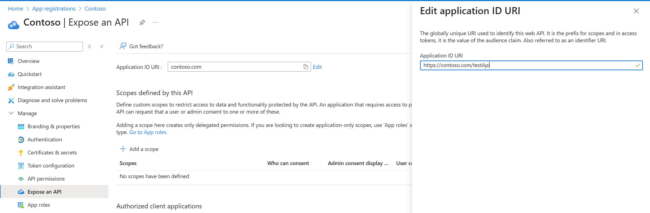The image size is (650, 213).
Task: Clear the sidebar search box
Action: click(x=89, y=47)
